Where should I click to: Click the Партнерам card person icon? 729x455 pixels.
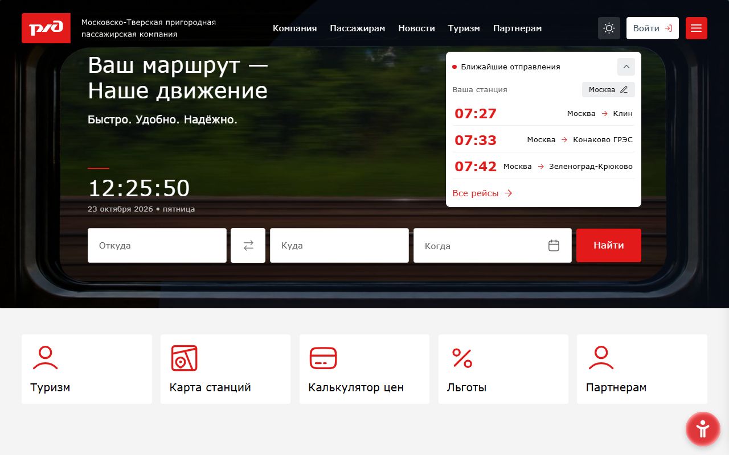(601, 358)
